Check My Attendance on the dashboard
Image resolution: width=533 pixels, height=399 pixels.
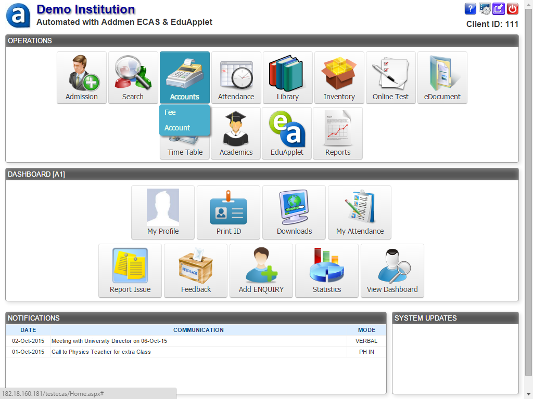click(359, 212)
